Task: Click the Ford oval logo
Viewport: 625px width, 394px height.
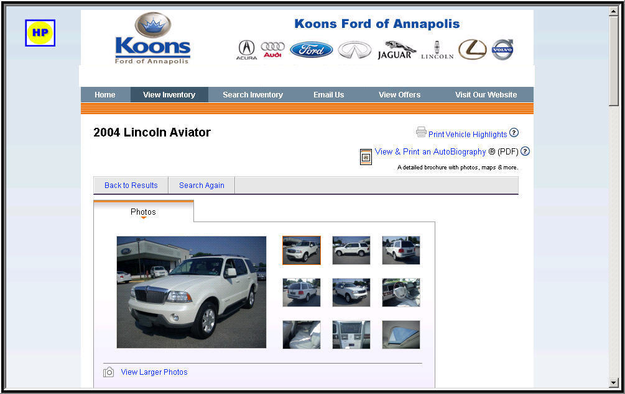Action: [311, 50]
